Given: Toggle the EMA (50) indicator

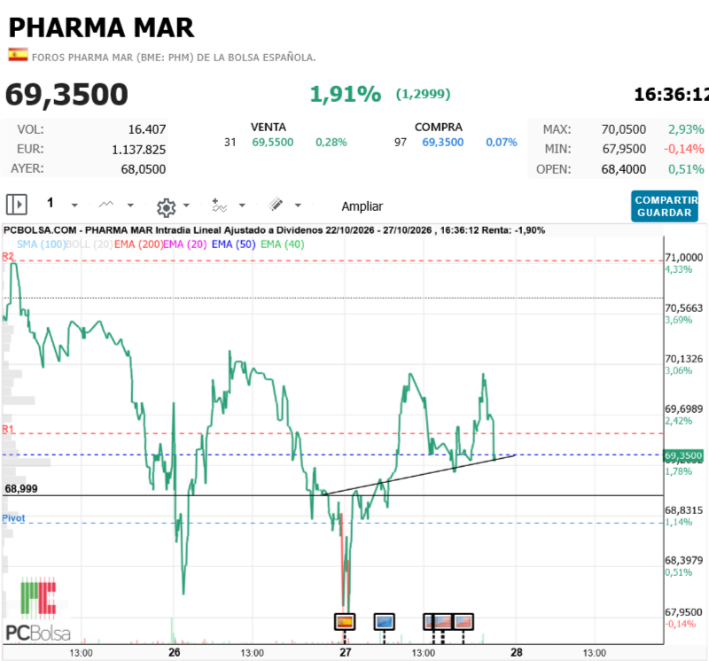Looking at the screenshot, I should pyautogui.click(x=233, y=245).
